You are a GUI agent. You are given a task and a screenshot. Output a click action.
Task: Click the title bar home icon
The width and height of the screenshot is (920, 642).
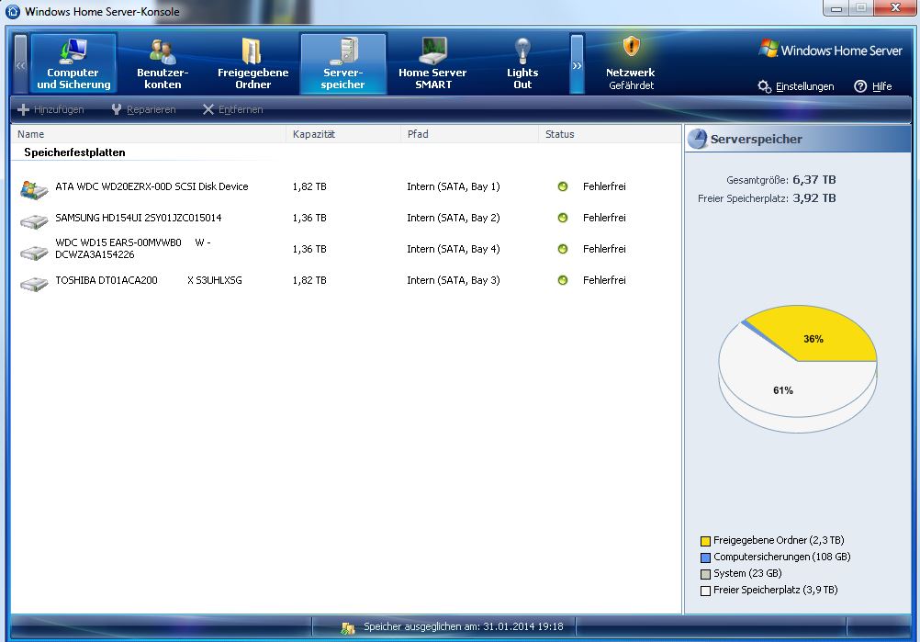point(12,11)
